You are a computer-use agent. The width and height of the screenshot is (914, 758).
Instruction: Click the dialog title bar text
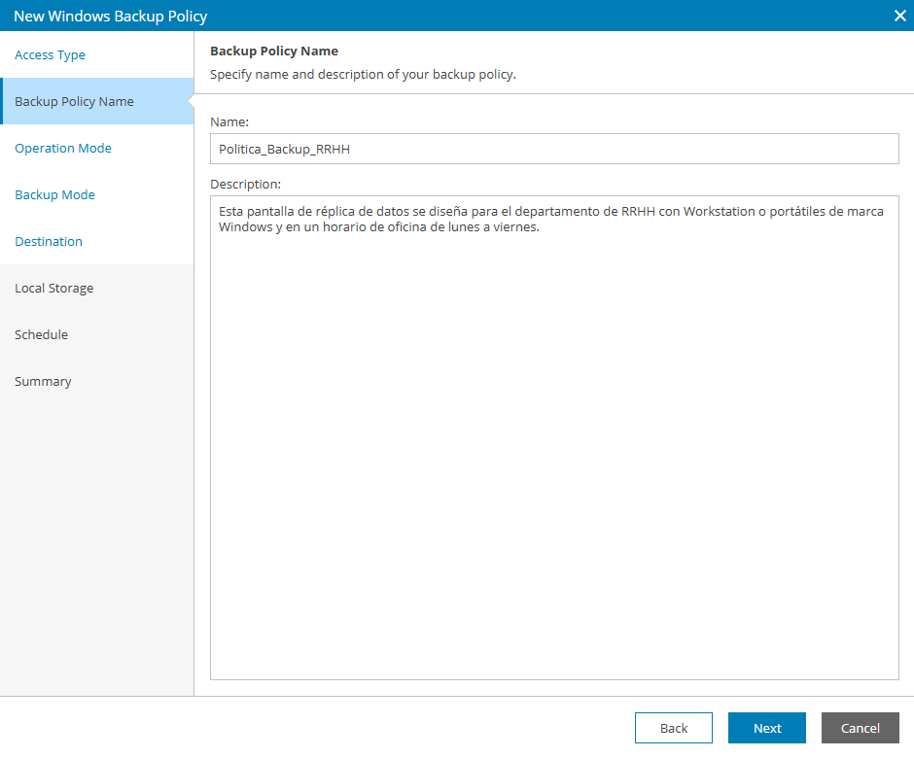tap(111, 17)
